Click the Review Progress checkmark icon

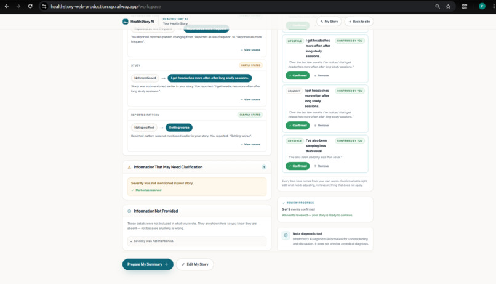click(x=284, y=203)
